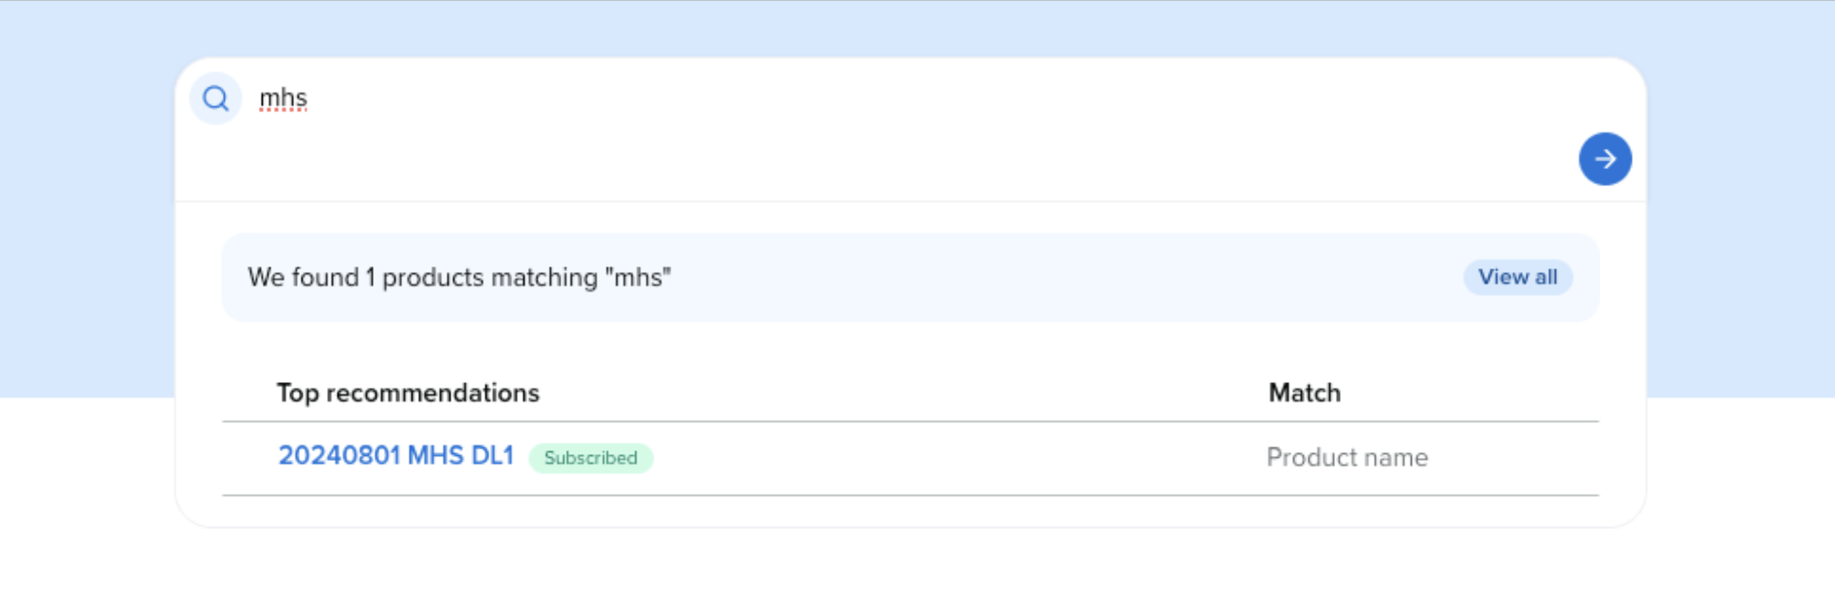
Task: Click the "We found 1 products" message
Action: pyautogui.click(x=459, y=277)
